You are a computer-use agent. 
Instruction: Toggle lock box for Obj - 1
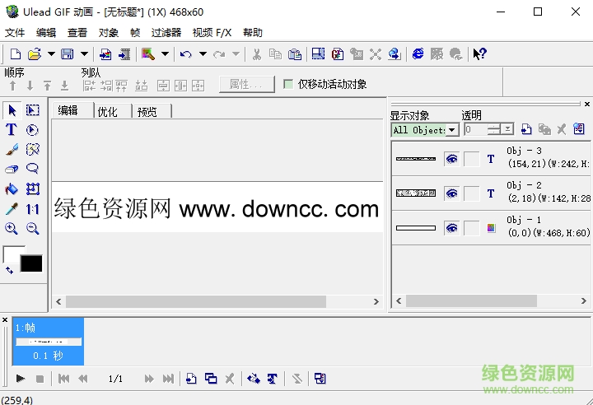[x=472, y=228]
